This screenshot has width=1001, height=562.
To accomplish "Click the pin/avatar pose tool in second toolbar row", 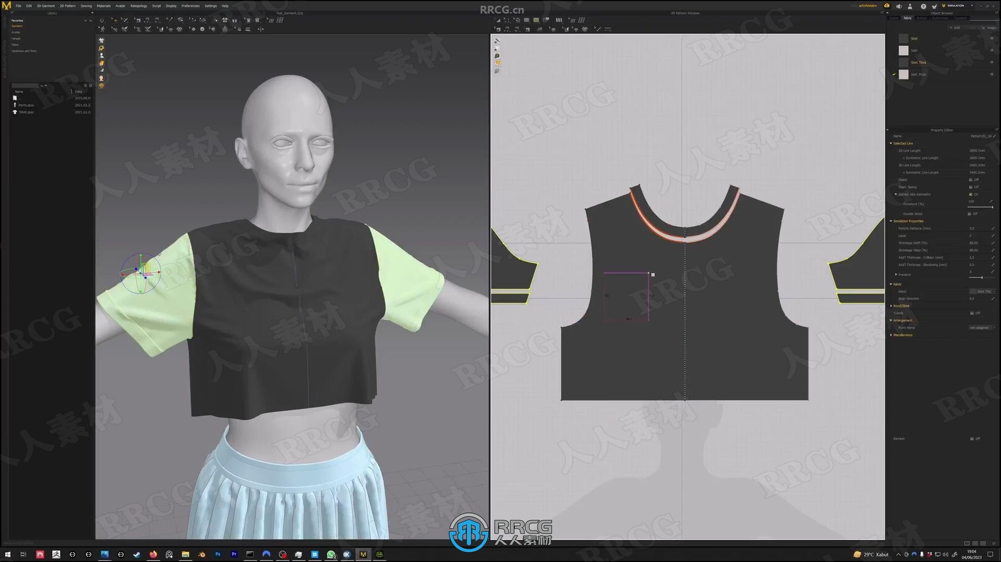I will (102, 29).
